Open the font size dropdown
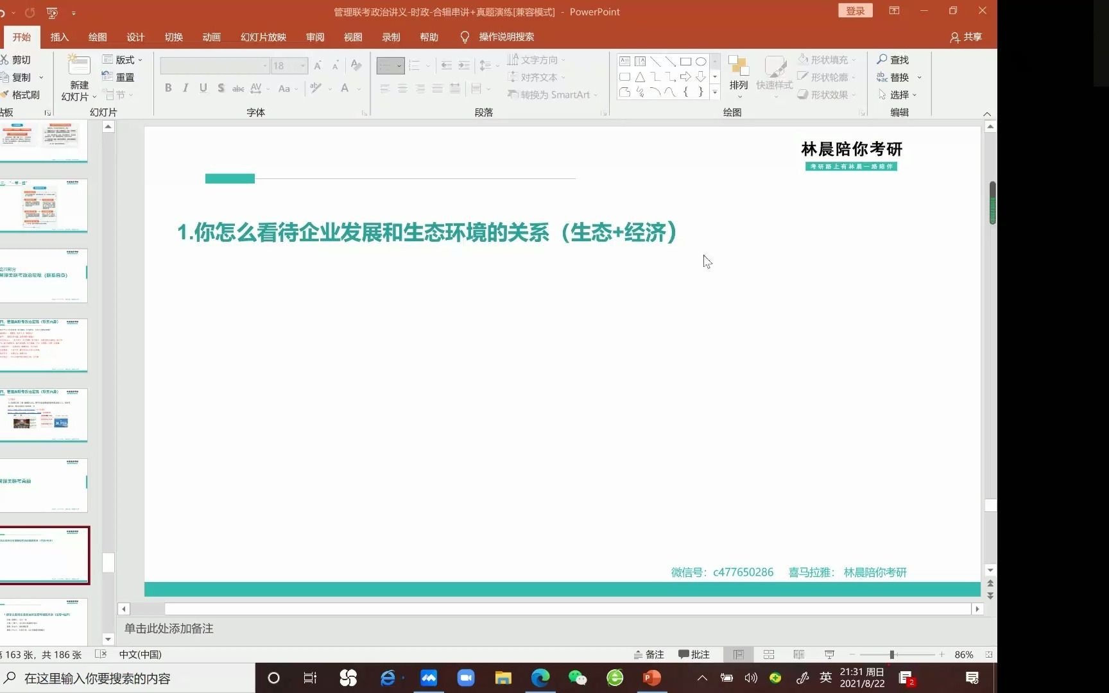The height and width of the screenshot is (693, 1109). (302, 65)
